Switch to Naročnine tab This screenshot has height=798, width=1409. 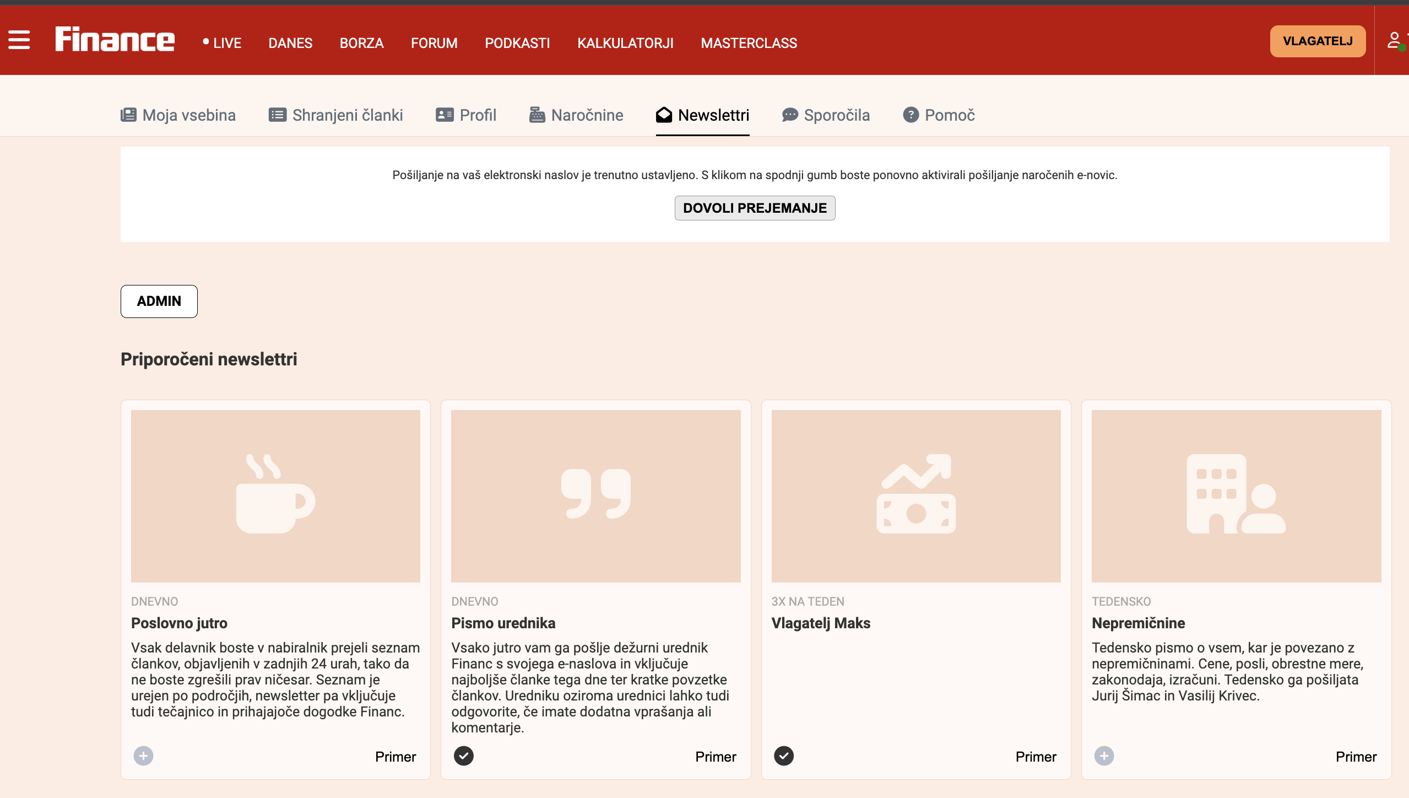576,115
